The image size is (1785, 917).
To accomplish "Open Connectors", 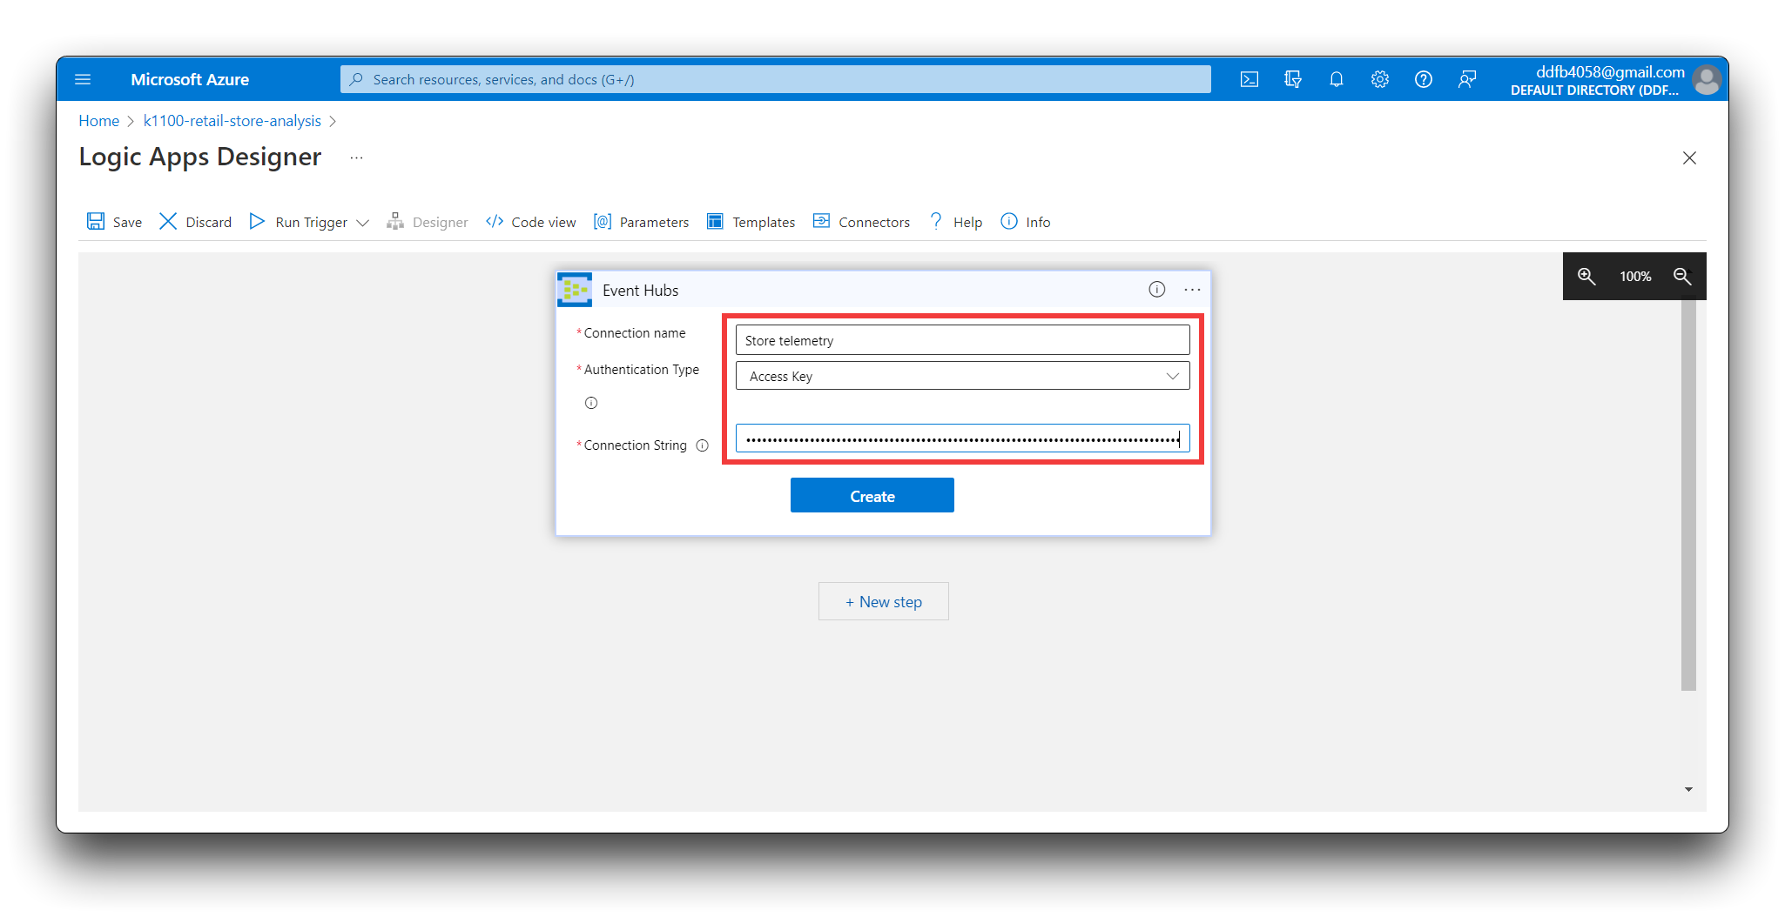I will tap(861, 222).
